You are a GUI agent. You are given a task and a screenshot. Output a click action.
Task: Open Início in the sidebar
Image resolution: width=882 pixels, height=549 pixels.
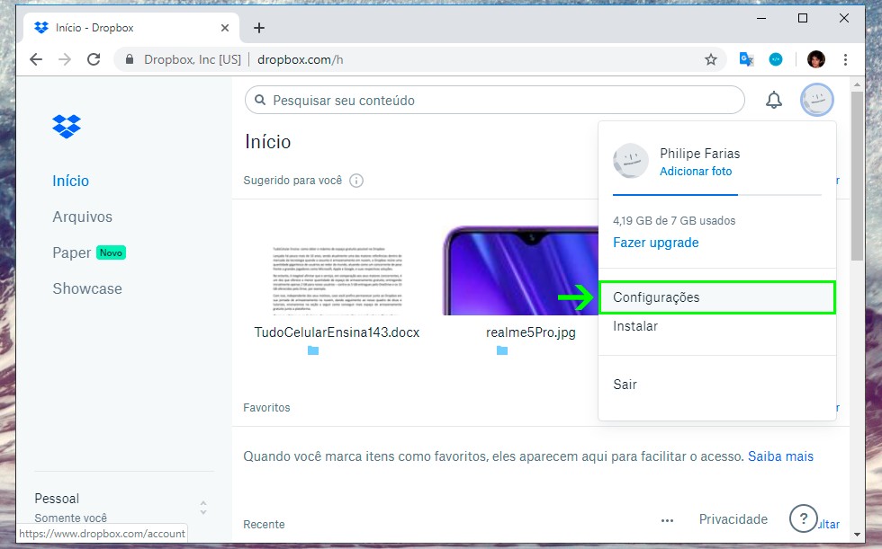[71, 181]
